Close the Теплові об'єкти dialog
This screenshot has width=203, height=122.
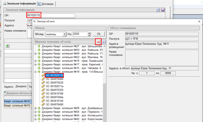point(199,21)
